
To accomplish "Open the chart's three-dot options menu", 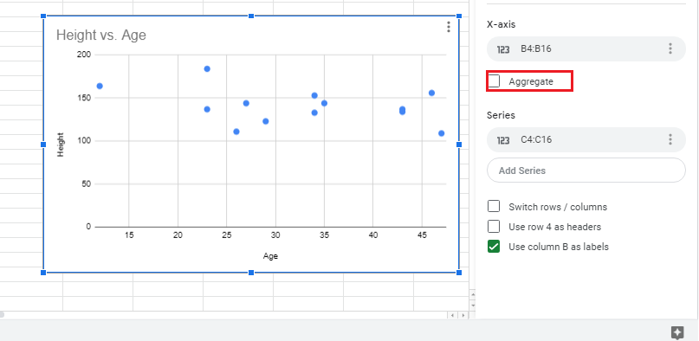I will tap(449, 27).
